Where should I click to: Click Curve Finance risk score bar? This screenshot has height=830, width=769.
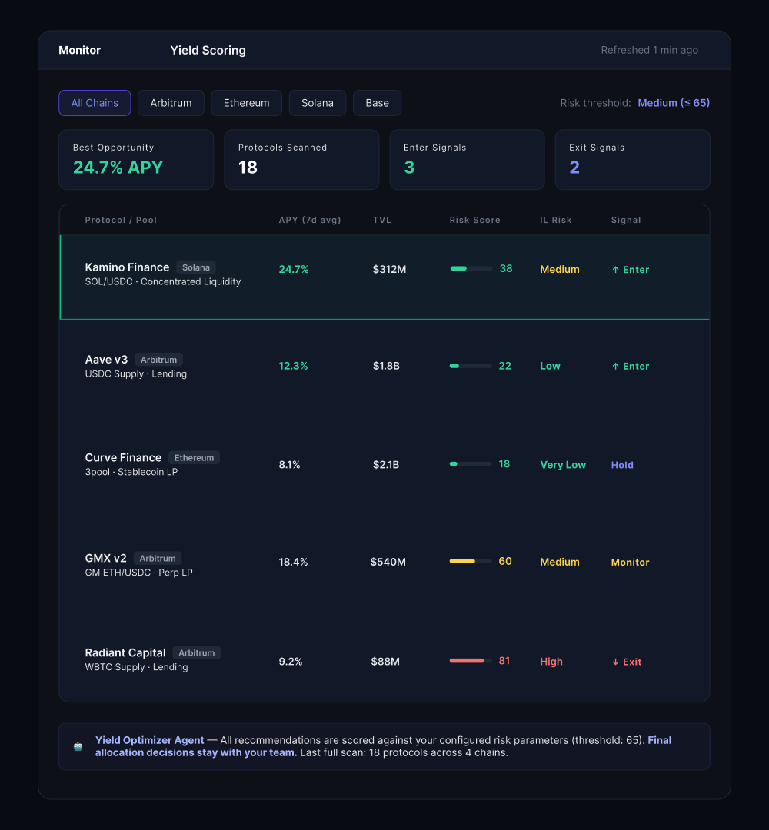[471, 463]
